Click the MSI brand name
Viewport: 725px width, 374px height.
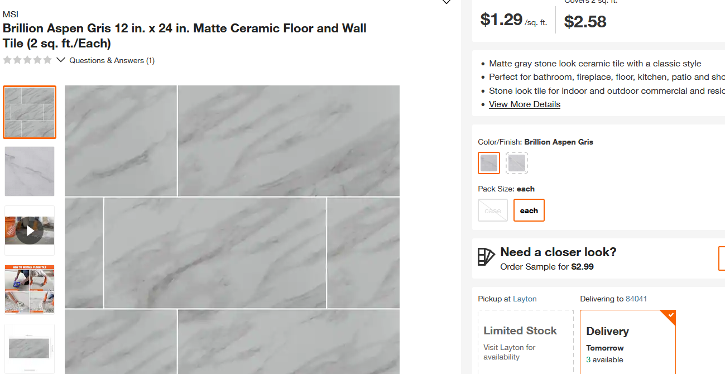pyautogui.click(x=10, y=14)
